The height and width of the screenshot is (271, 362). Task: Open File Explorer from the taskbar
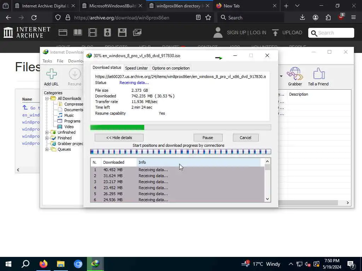(x=60, y=264)
